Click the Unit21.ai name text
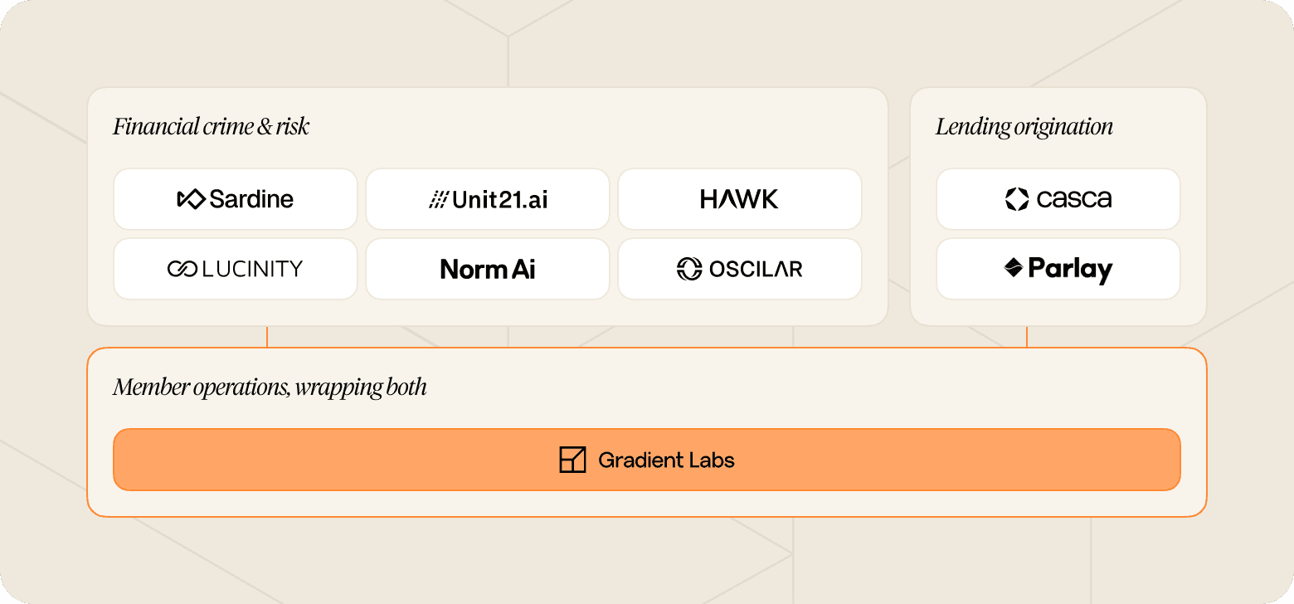Screen dimensions: 1294x604 500,199
